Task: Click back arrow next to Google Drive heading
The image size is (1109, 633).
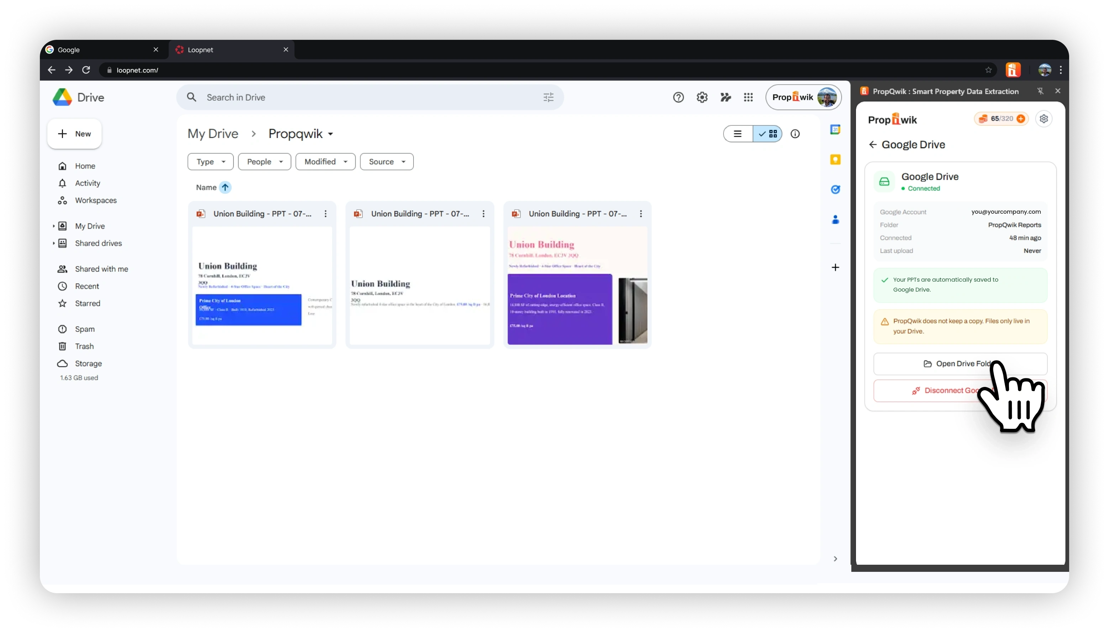Action: (x=872, y=144)
